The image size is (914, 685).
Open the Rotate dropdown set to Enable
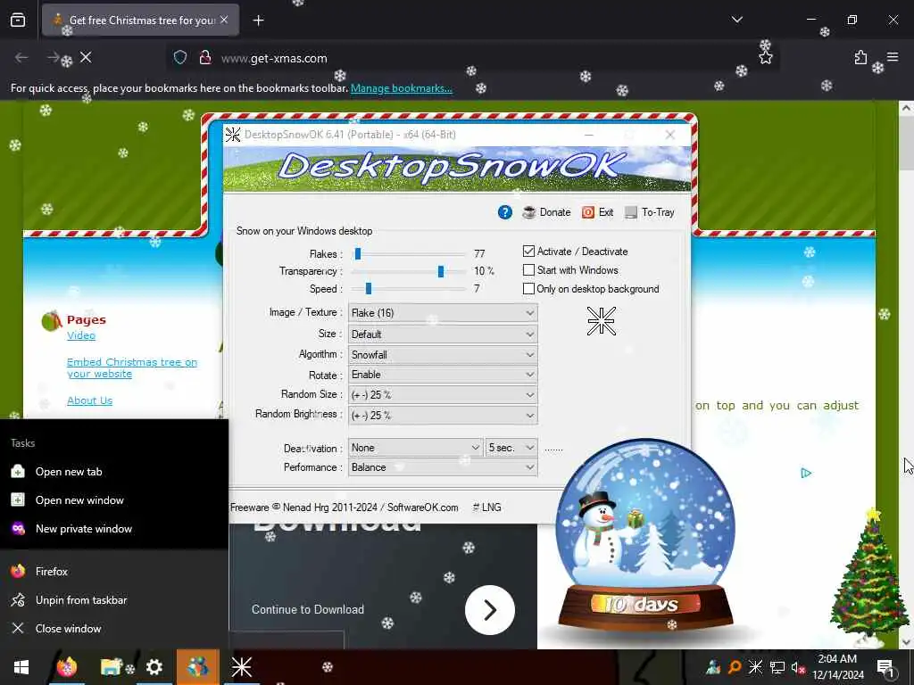tap(443, 375)
